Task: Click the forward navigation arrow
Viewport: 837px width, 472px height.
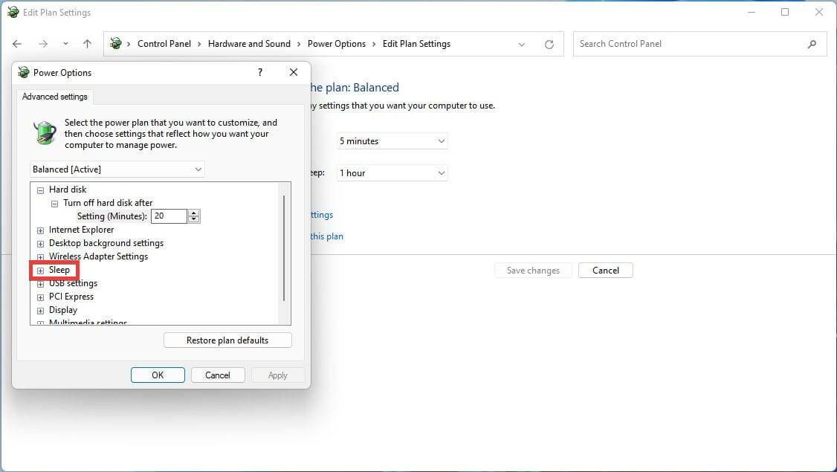Action: pos(42,44)
